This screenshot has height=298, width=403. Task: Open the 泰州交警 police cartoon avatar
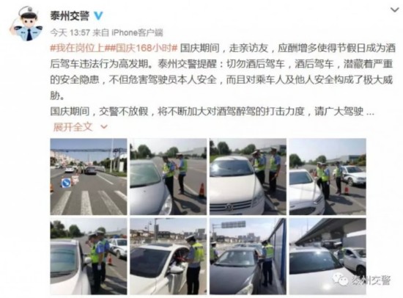tap(26, 24)
